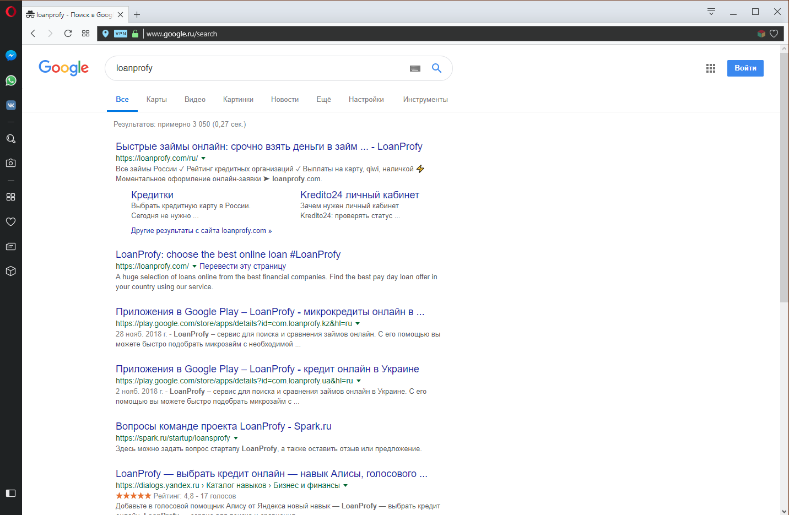This screenshot has height=515, width=789.
Task: Click Перевести эту страницу translate link
Action: (242, 266)
